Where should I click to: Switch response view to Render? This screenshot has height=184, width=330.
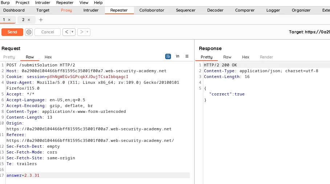point(266,57)
